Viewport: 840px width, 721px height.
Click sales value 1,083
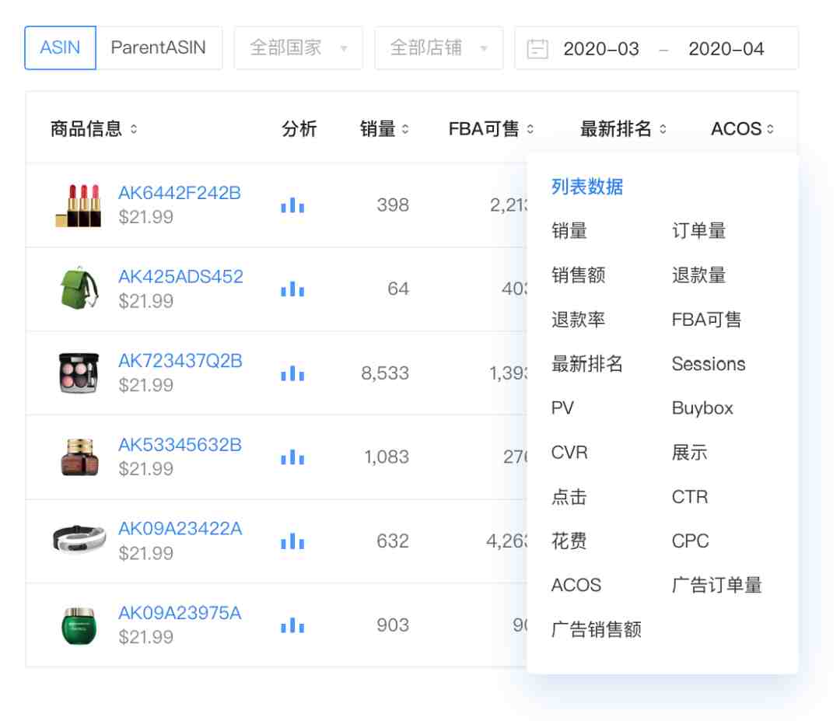387,457
